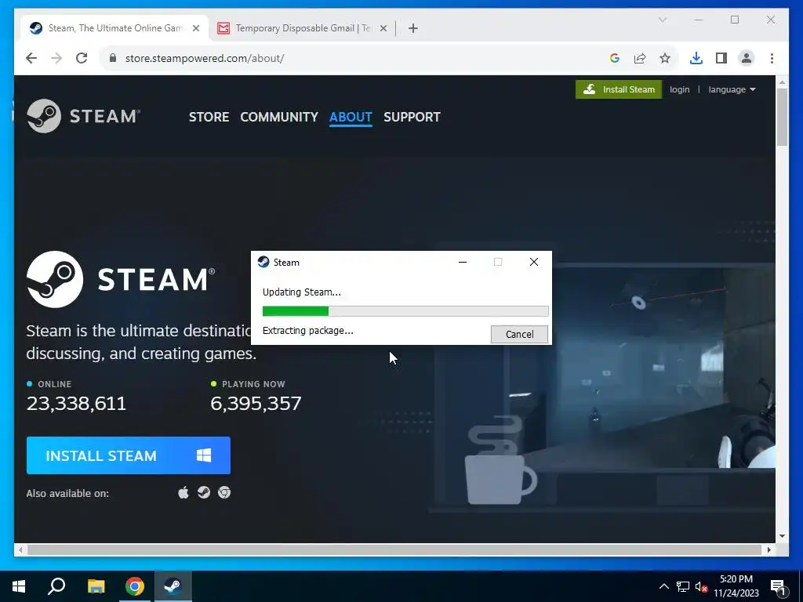Image resolution: width=803 pixels, height=602 pixels.
Task: Switch to the Steam browser tab
Action: point(115,28)
